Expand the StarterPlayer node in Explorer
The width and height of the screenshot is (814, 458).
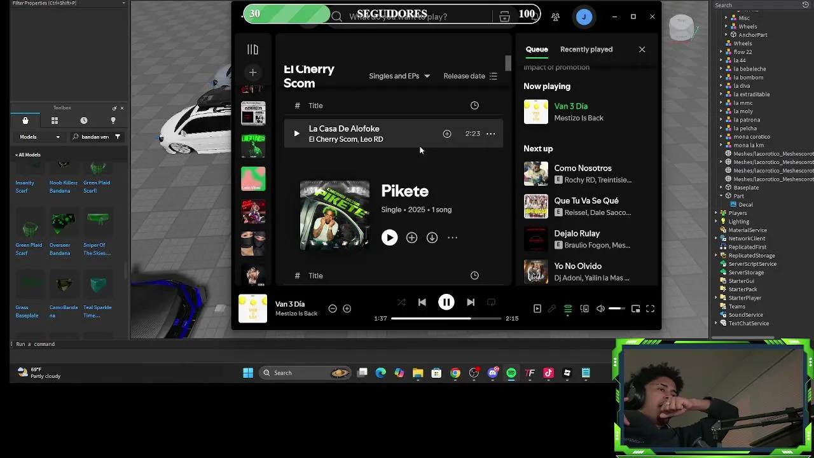tap(716, 298)
